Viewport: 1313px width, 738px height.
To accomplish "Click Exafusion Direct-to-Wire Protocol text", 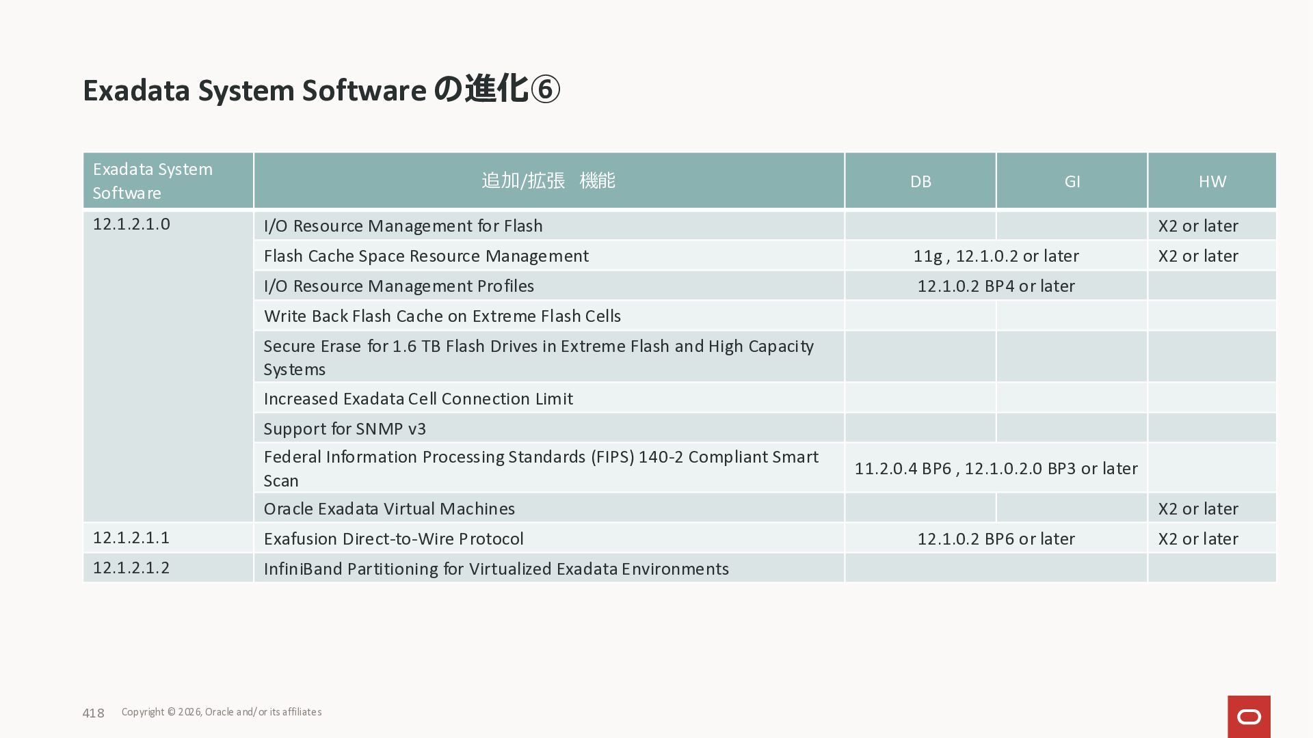I will click(393, 539).
